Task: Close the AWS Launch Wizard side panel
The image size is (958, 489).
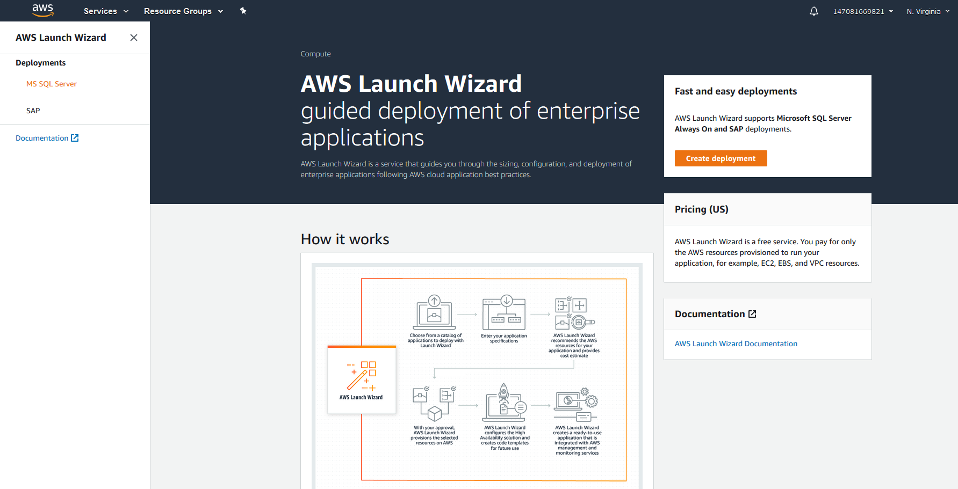Action: tap(134, 38)
